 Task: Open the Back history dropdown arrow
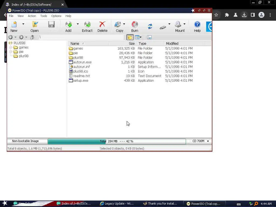[x=15, y=37]
